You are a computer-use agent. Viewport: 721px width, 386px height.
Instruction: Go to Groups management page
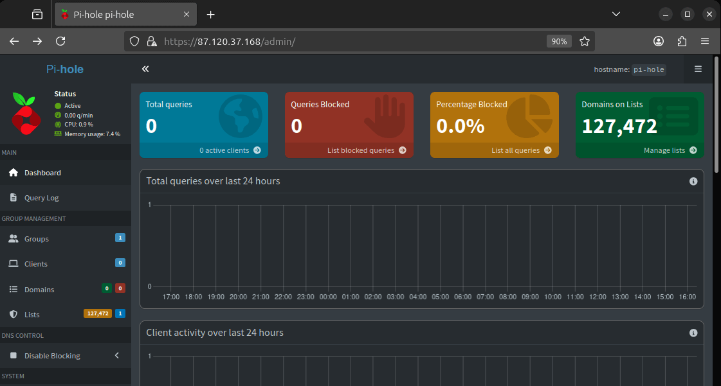point(66,239)
